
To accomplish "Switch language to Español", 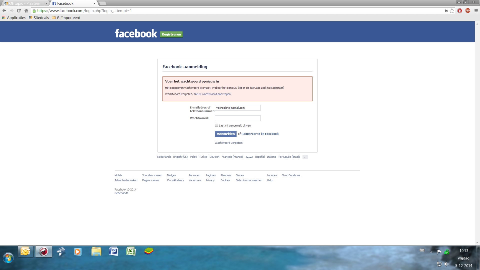I will 260,157.
